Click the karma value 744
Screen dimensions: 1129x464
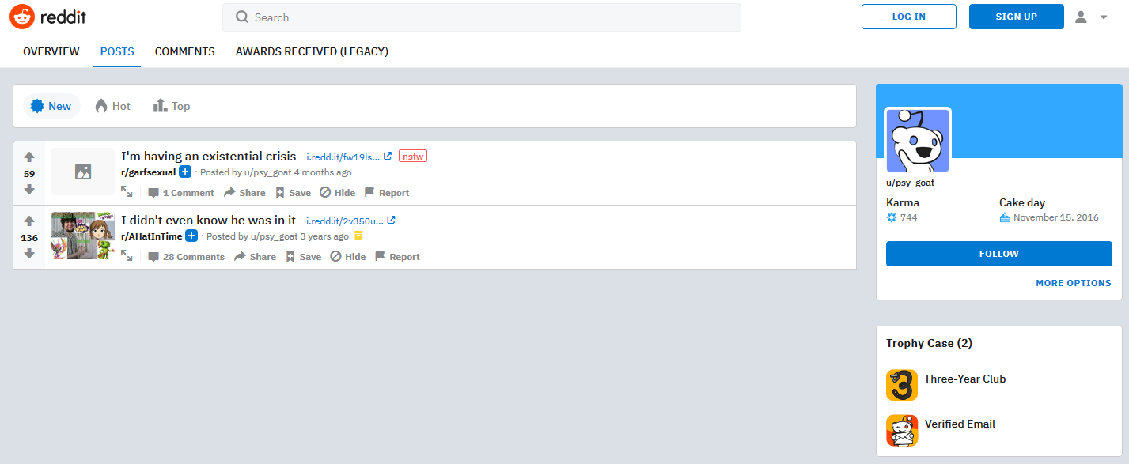[908, 217]
